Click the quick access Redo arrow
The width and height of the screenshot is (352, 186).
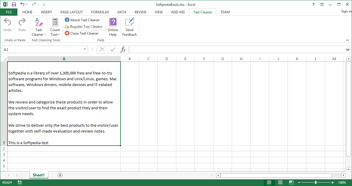point(34,4)
